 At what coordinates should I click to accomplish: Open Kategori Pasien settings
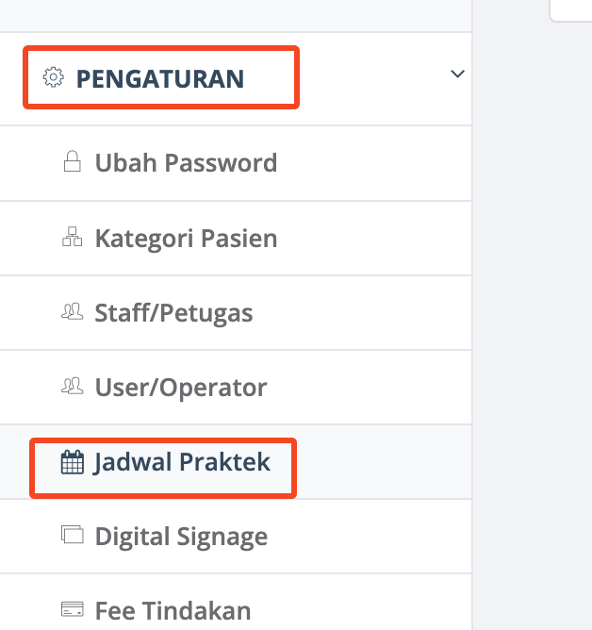pyautogui.click(x=186, y=238)
